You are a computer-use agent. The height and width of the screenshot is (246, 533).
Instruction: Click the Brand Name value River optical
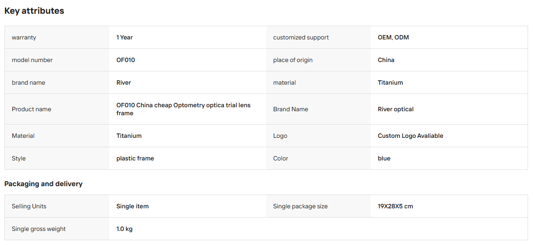point(396,109)
